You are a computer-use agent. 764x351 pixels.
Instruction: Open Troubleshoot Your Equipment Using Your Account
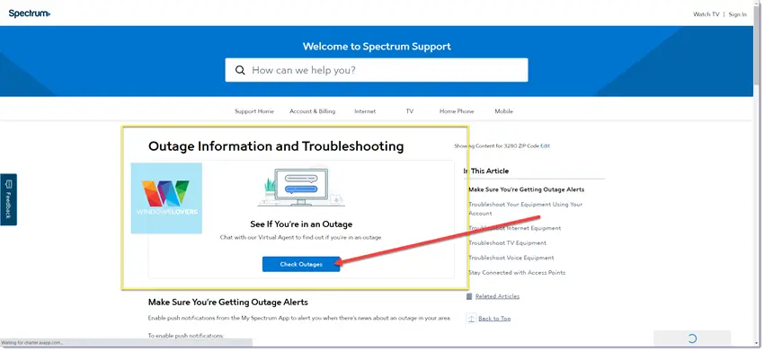(525, 209)
